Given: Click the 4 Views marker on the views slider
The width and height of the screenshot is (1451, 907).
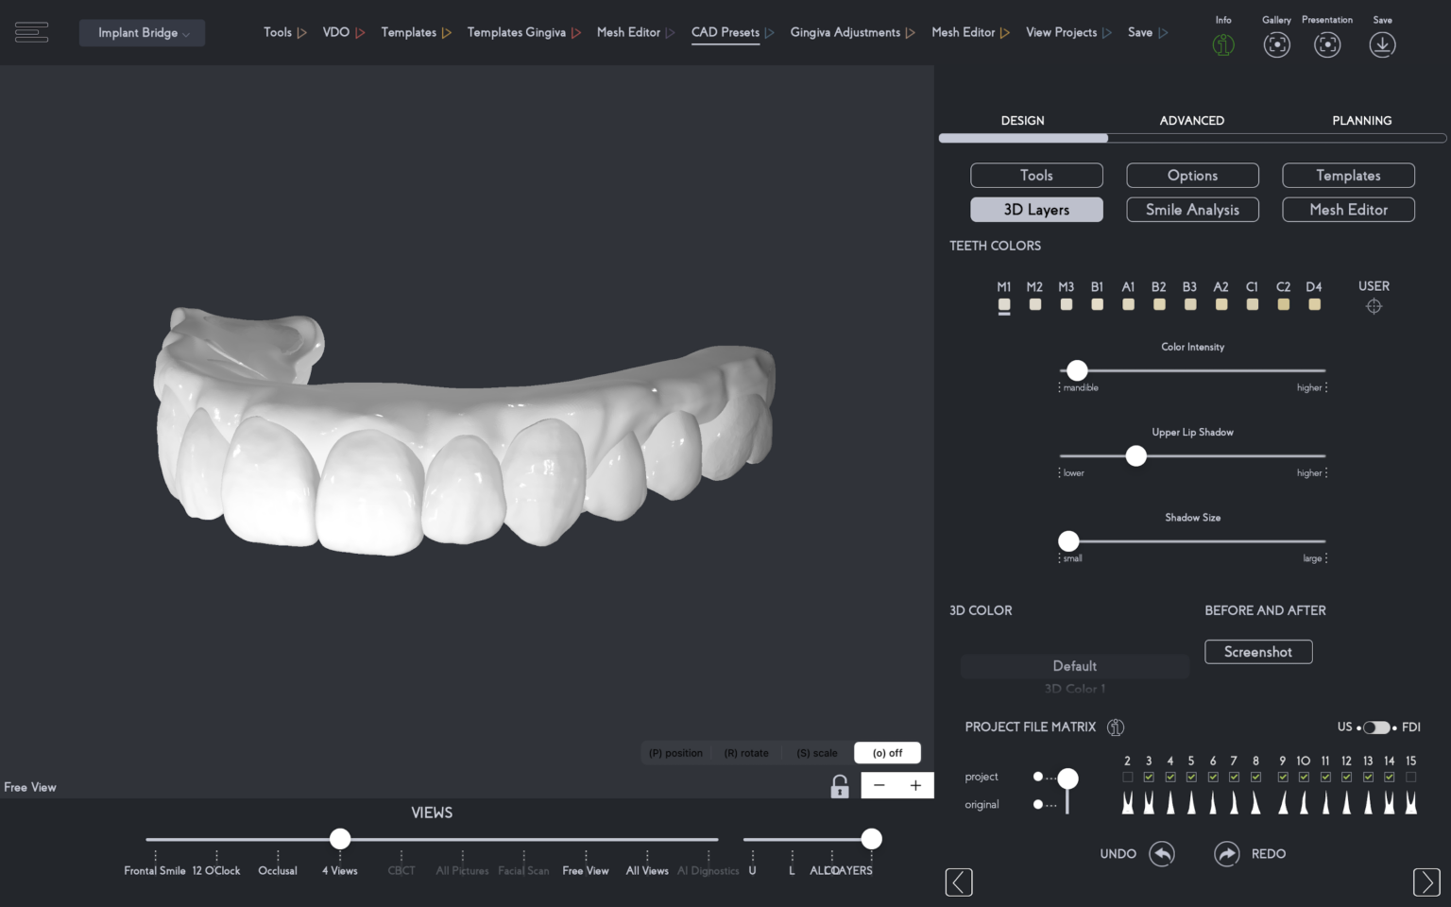Looking at the screenshot, I should tap(339, 839).
